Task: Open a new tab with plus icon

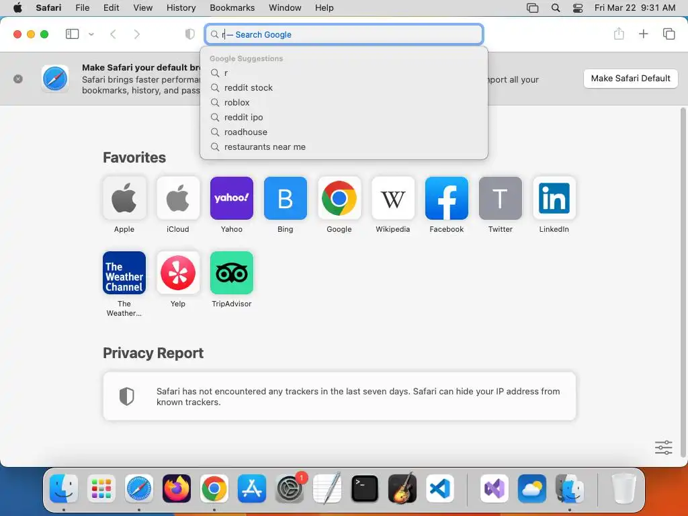Action: 643,34
